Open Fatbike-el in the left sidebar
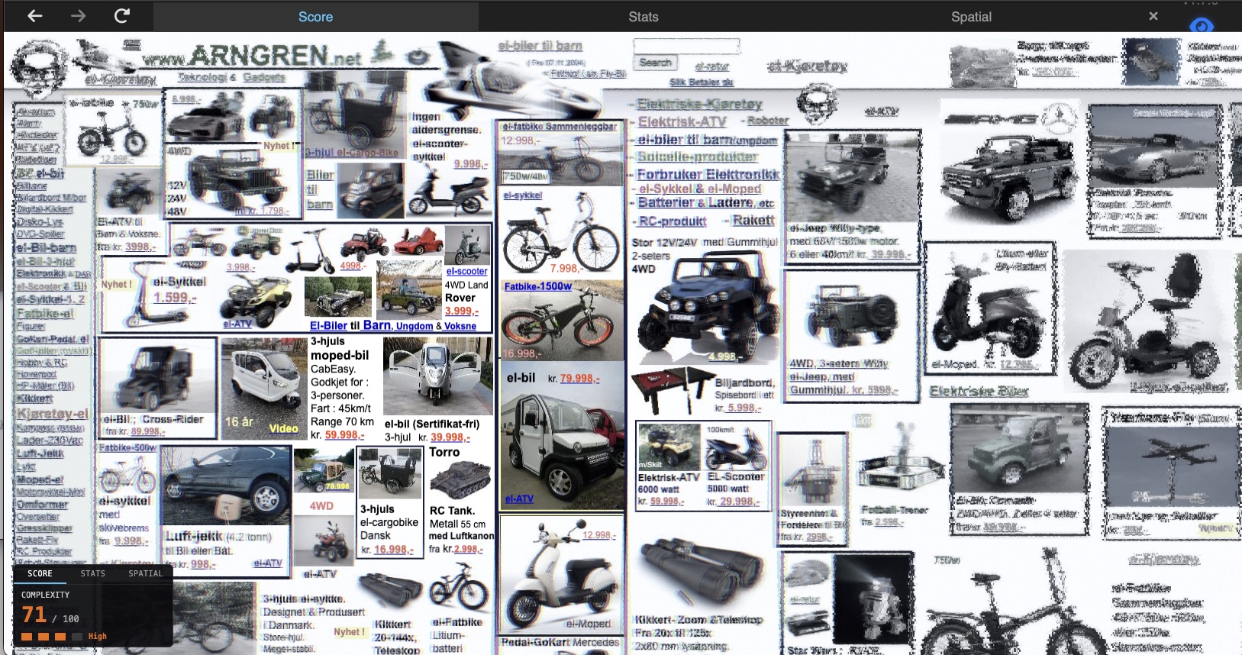 pos(44,314)
